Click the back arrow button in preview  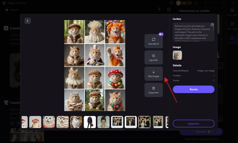[x=28, y=21]
